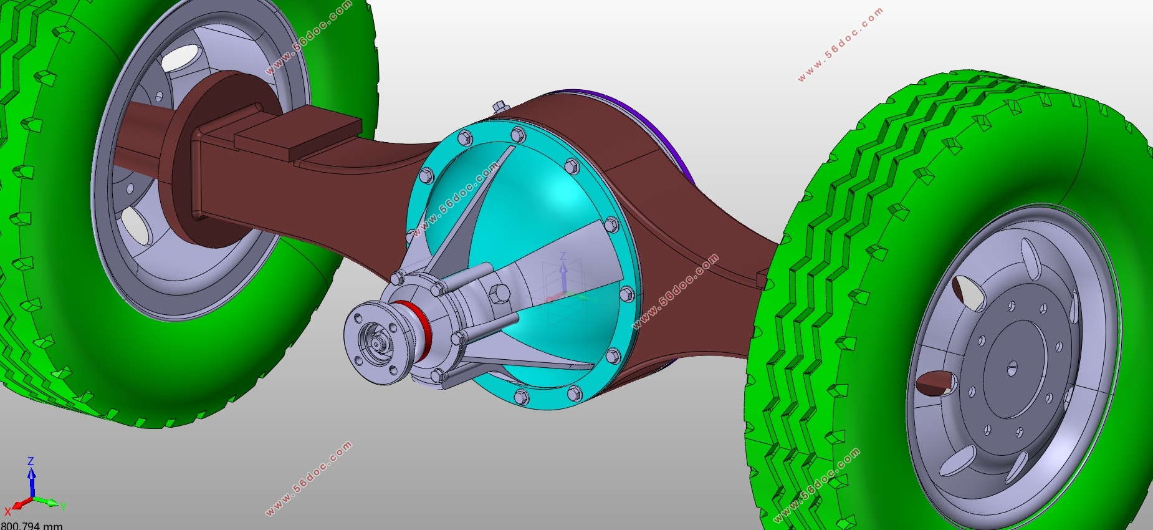Click the 800.794 mm scale readout
This screenshot has height=530, width=1153.
tap(32, 526)
